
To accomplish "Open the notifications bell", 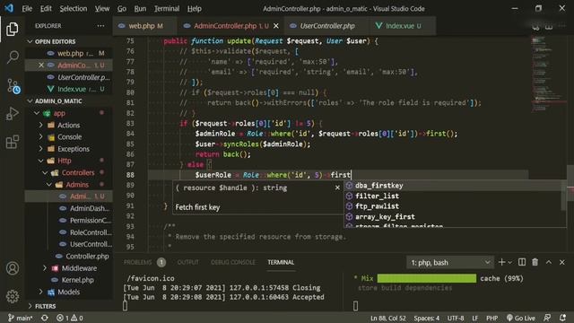I will coord(562,318).
